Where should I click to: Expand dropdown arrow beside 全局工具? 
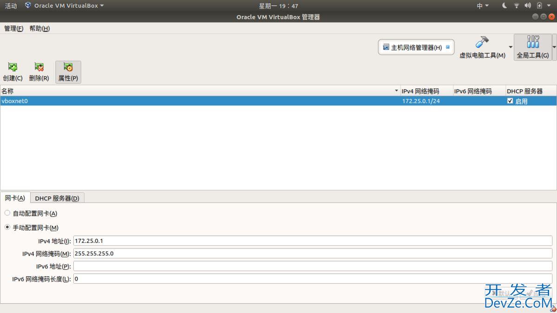tap(554, 47)
